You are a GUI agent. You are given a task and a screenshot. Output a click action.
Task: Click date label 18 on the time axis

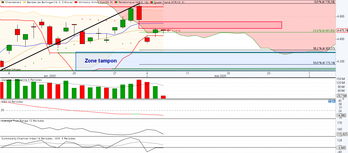[x=228, y=73]
